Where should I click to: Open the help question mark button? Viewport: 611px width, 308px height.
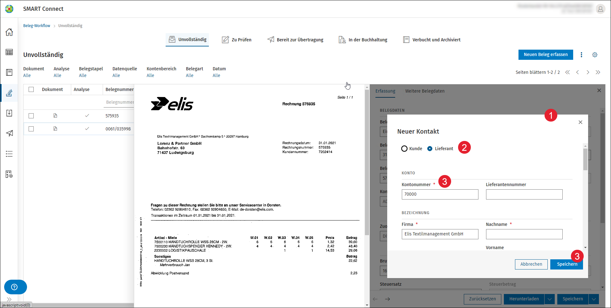[x=15, y=287]
